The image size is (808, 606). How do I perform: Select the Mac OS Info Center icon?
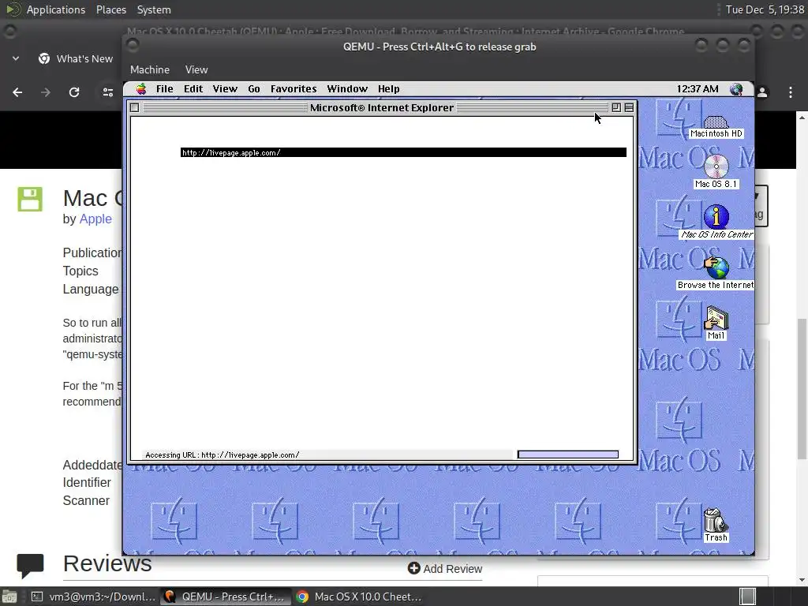[716, 222]
